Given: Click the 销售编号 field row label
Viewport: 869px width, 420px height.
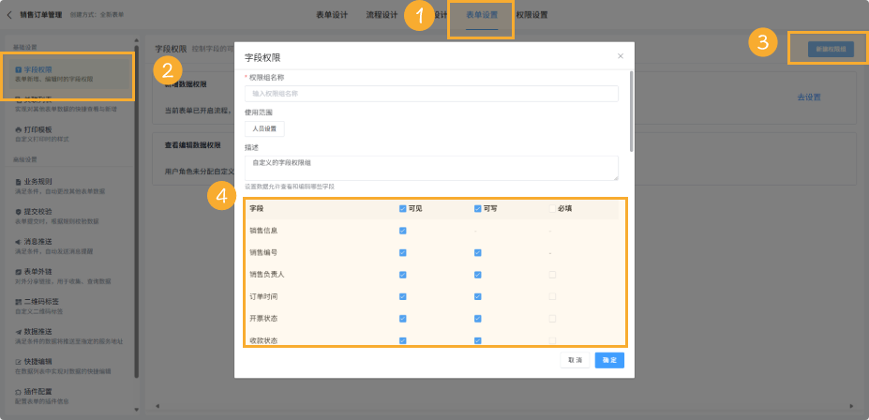Looking at the screenshot, I should tap(263, 253).
